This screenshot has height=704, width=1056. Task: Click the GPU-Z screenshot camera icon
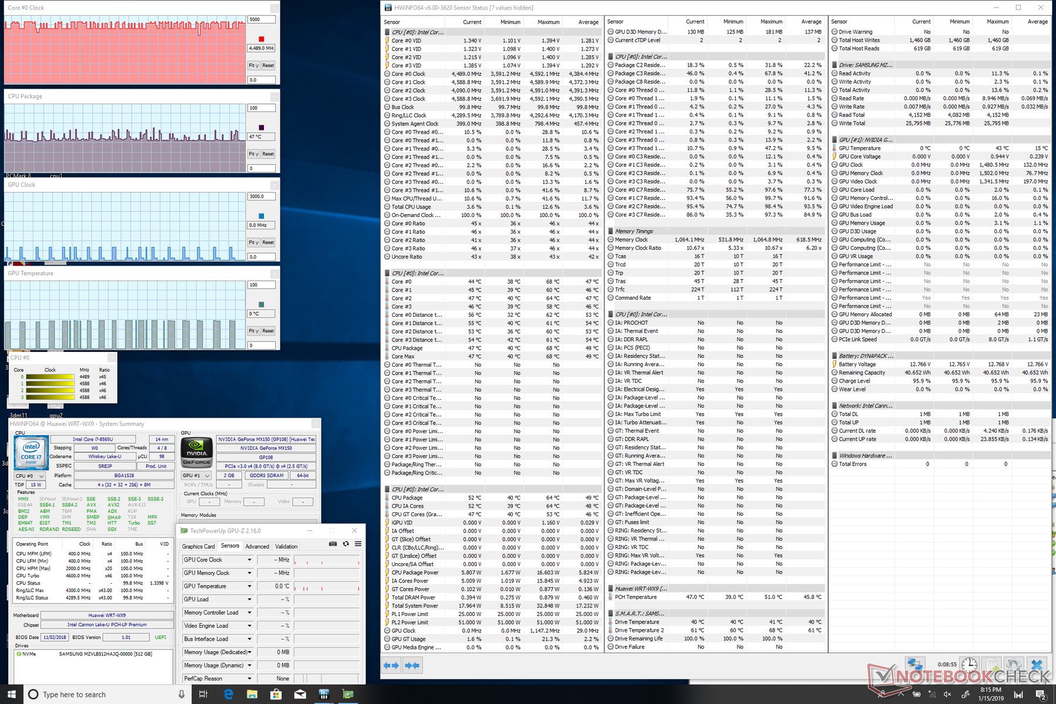click(333, 544)
